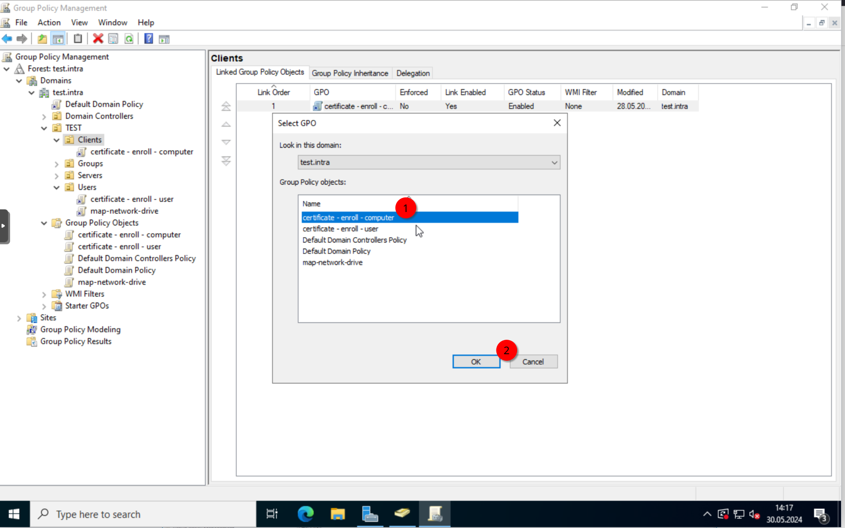Click the network tray icon
The width and height of the screenshot is (845, 528).
click(739, 514)
